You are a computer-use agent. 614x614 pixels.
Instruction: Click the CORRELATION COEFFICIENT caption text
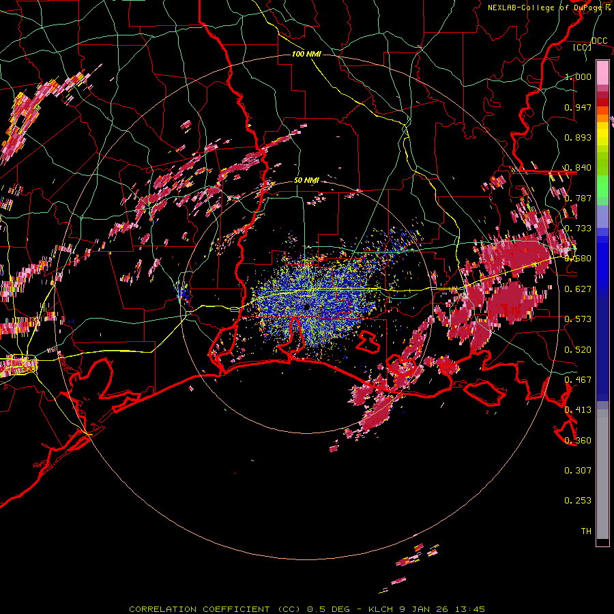[x=199, y=609]
